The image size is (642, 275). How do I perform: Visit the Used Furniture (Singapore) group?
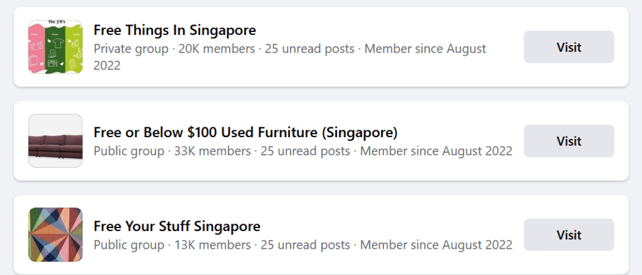point(569,141)
